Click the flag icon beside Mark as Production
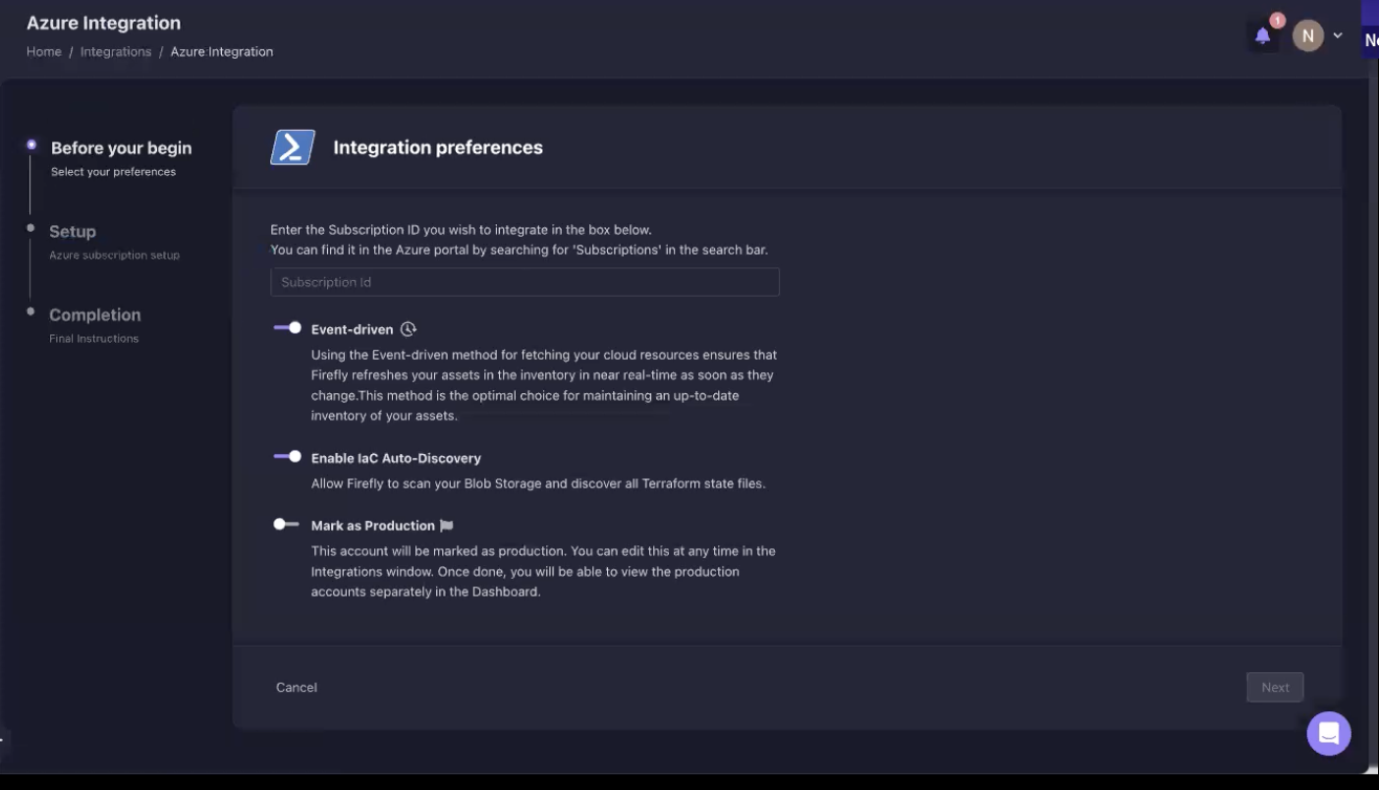The height and width of the screenshot is (790, 1379). click(447, 526)
